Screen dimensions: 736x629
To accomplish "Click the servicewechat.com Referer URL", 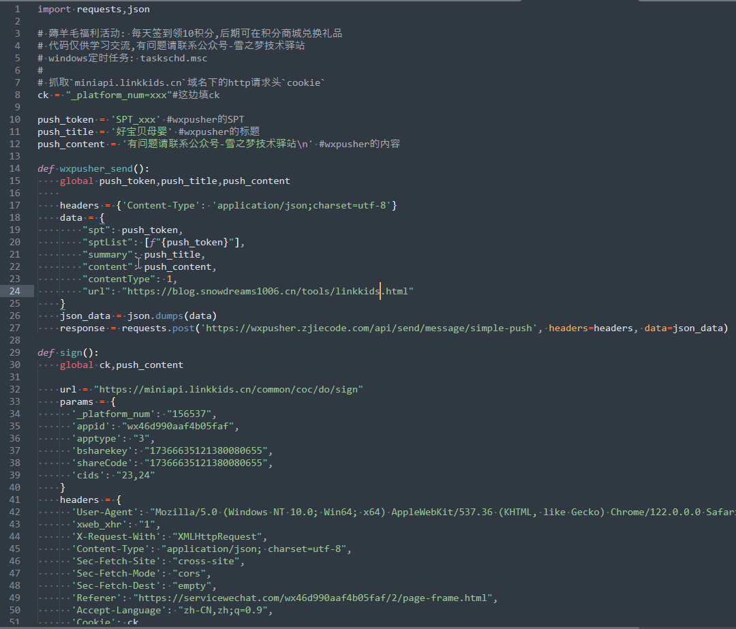I will click(x=314, y=598).
